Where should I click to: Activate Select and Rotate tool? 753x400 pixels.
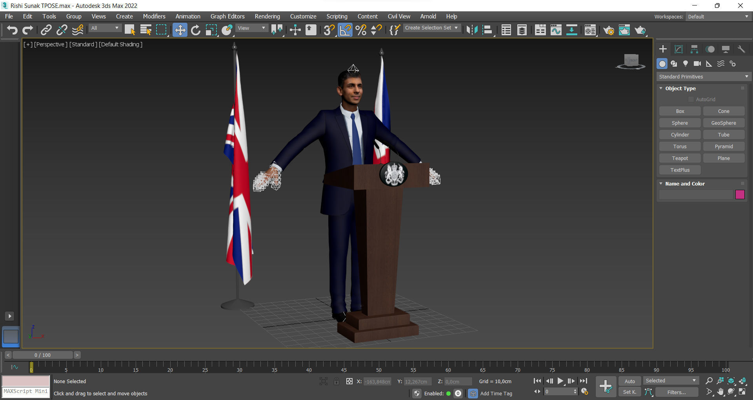[196, 30]
